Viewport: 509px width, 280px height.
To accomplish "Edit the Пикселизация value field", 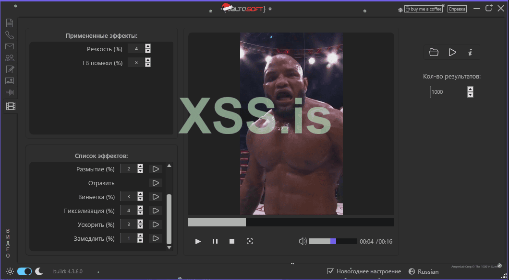I will coord(129,211).
